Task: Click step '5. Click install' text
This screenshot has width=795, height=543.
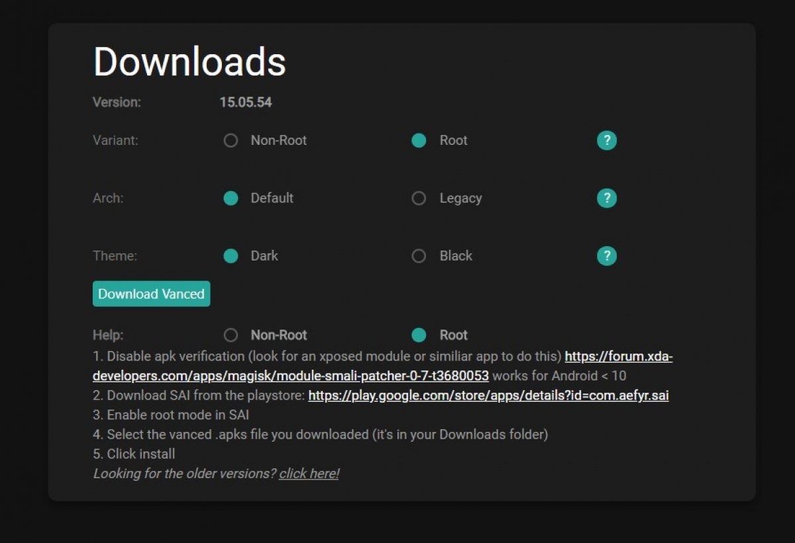Action: pos(134,454)
